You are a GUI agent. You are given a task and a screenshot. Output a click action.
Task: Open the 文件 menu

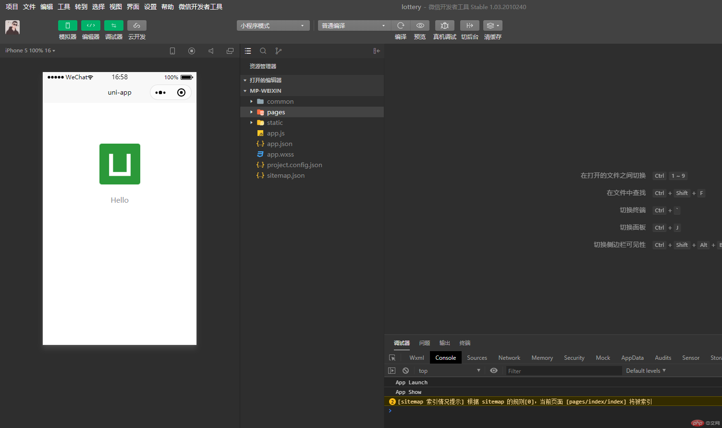click(x=29, y=7)
